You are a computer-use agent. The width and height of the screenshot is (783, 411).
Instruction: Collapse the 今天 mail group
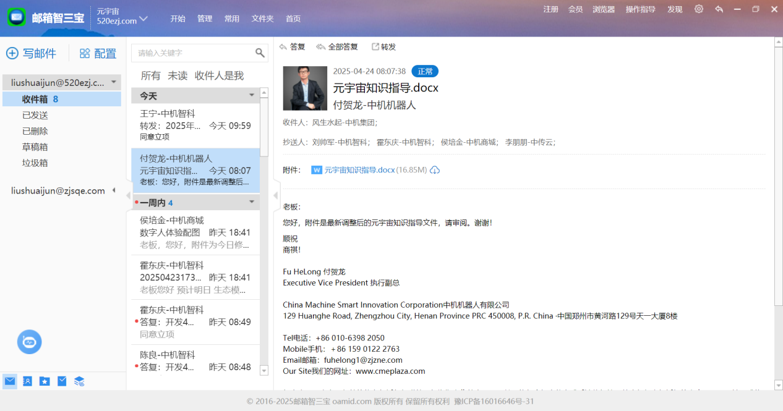(252, 96)
